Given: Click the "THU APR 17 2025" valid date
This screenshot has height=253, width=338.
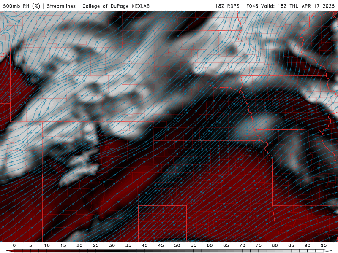Looking at the screenshot, I should point(312,6).
